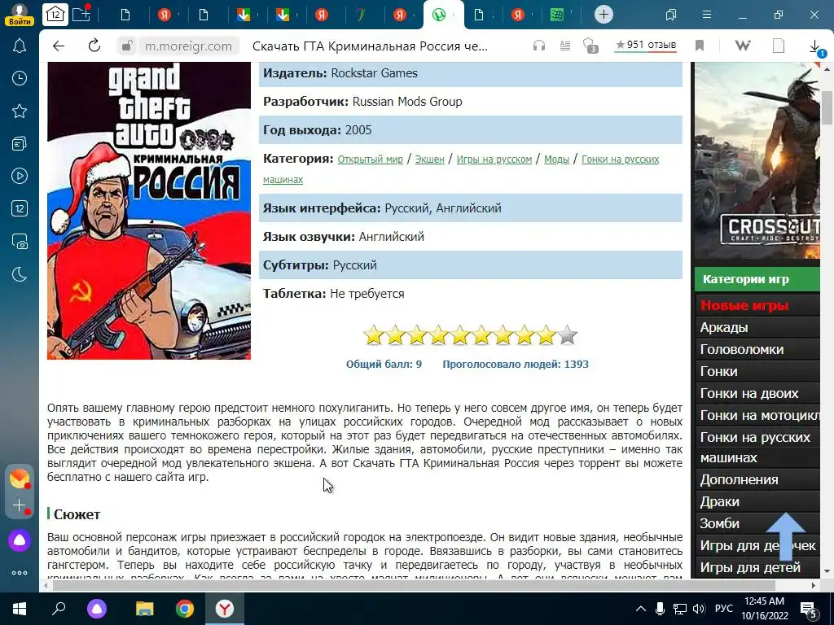Launch the screenshot tool in sidebar
834x625 pixels.
[x=20, y=242]
